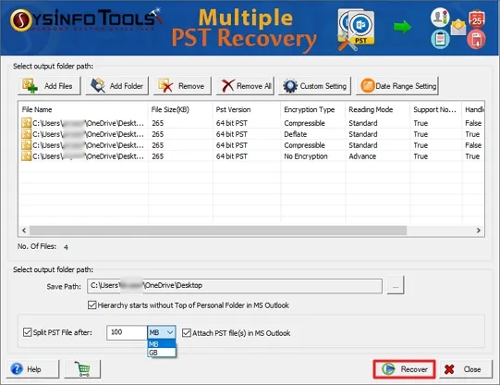Click the Save Path text field
Screen dimensions: 500x385
(x=235, y=286)
